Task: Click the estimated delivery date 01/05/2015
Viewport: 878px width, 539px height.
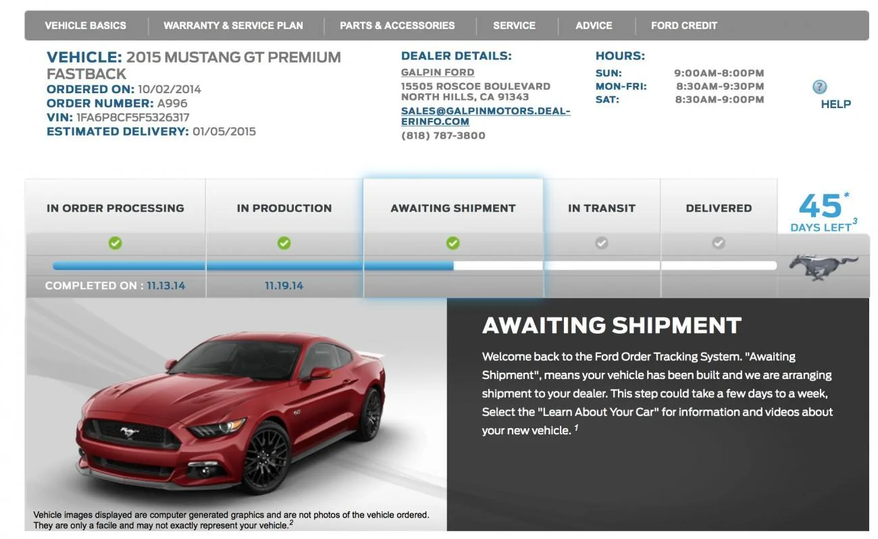Action: click(x=224, y=132)
